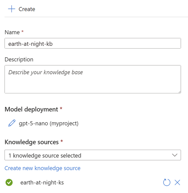Expand the Knowledge sources dropdown chevron

coord(175,155)
